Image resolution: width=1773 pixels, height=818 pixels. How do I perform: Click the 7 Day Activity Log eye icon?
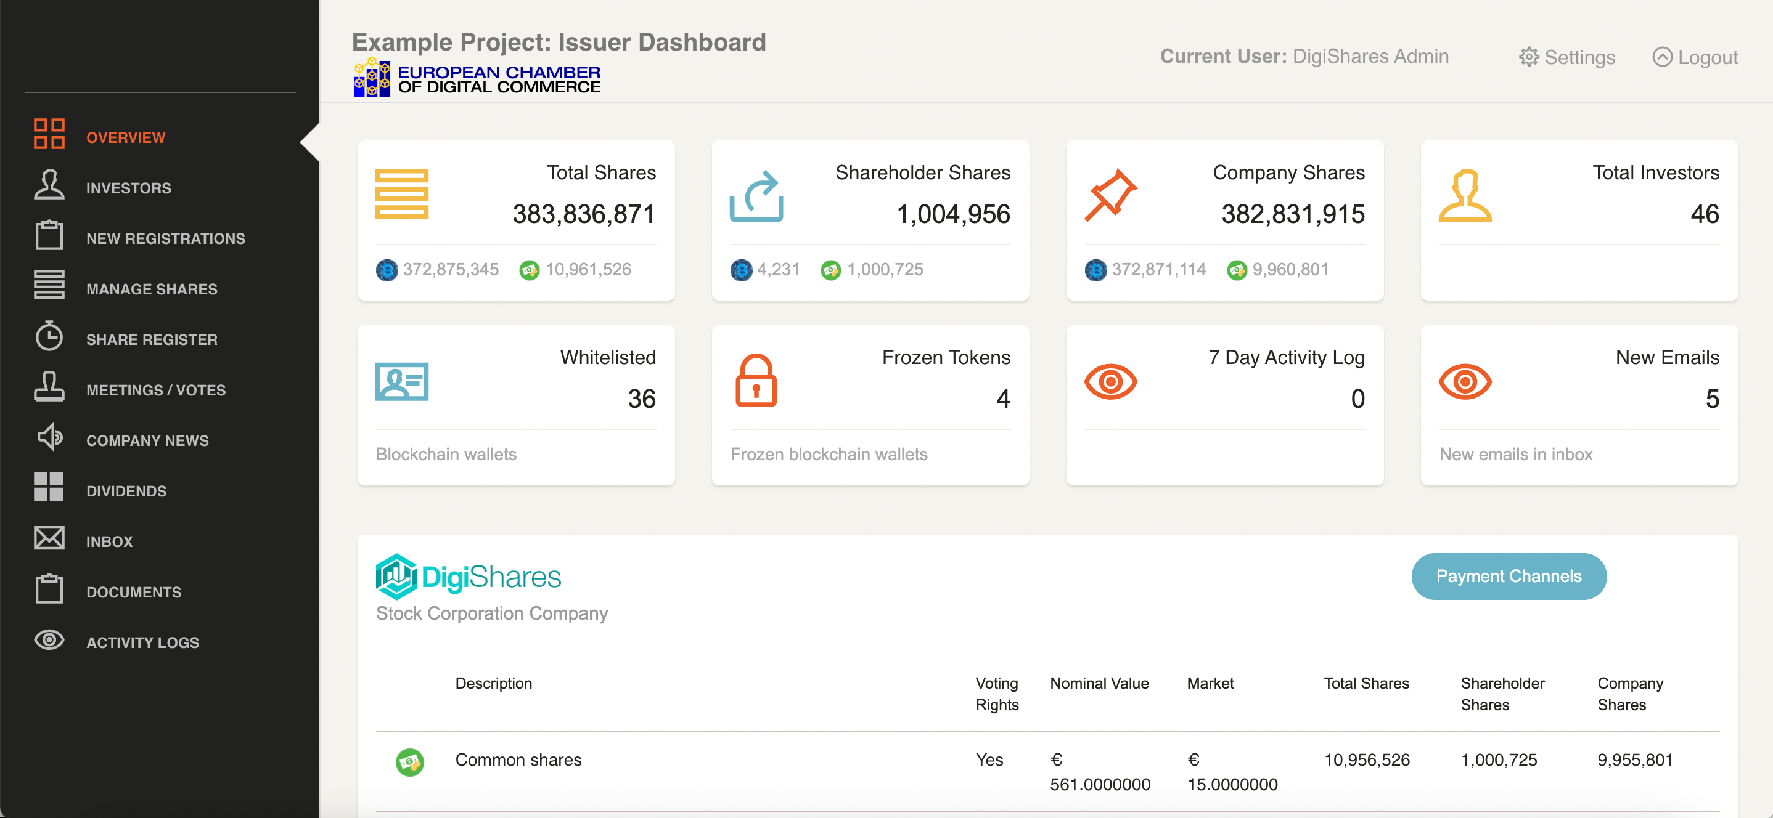pos(1110,381)
